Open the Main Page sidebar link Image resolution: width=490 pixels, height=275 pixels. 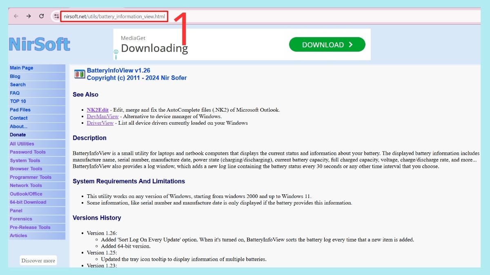pos(22,68)
